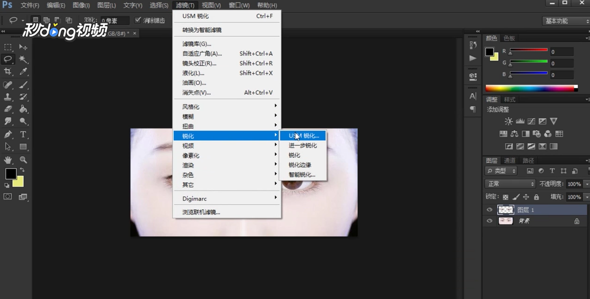Select the 背景 layer thumbnail
Viewport: 590px width, 299px height.
click(506, 221)
